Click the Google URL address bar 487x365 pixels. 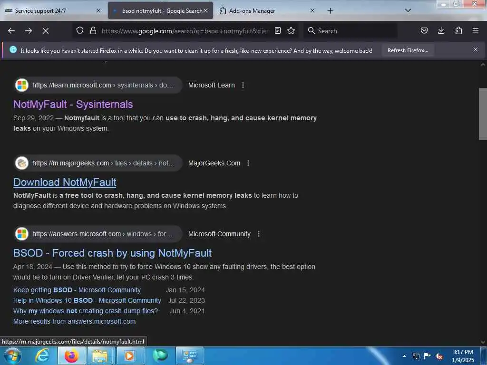click(x=185, y=31)
